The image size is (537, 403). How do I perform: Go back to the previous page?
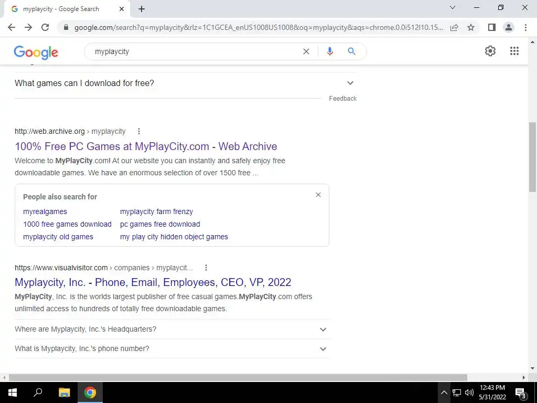[12, 27]
